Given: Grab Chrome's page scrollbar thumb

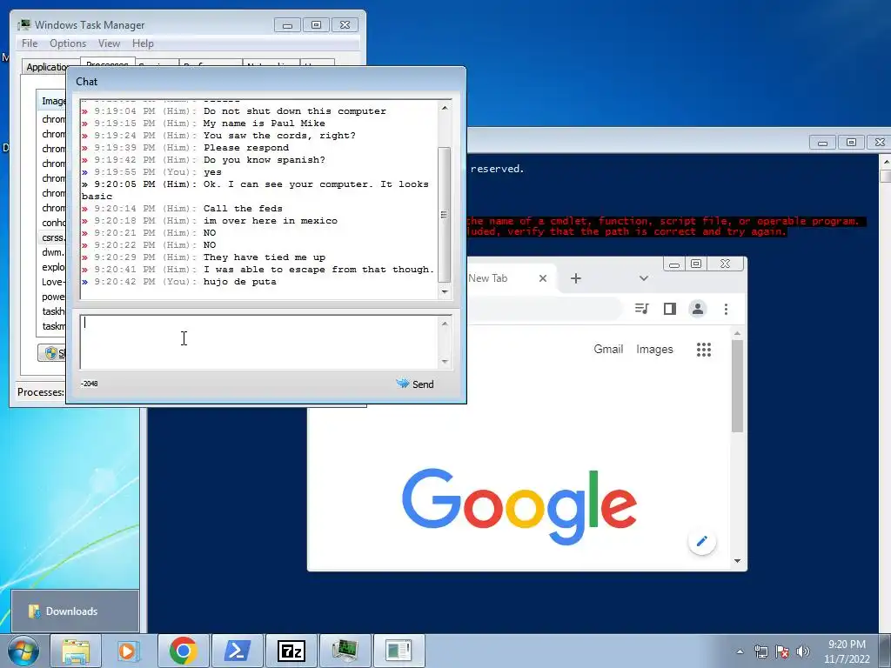Looking at the screenshot, I should click(737, 386).
